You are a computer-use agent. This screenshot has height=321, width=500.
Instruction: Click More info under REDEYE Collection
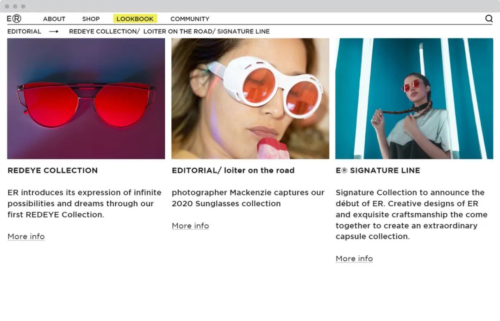coord(26,237)
